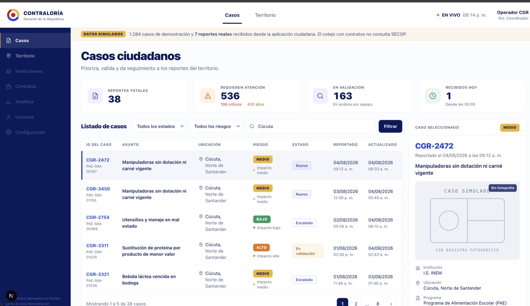Click the round N badge icon
The image size is (530, 306).
click(11, 296)
